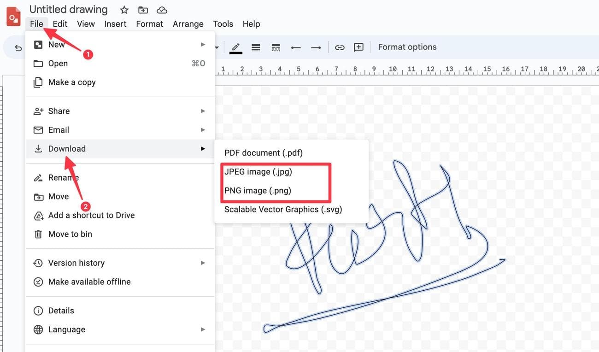Open the border weight tool
Screen dimensions: 599x352
256,47
